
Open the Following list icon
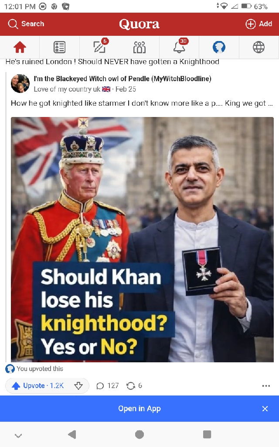click(59, 47)
